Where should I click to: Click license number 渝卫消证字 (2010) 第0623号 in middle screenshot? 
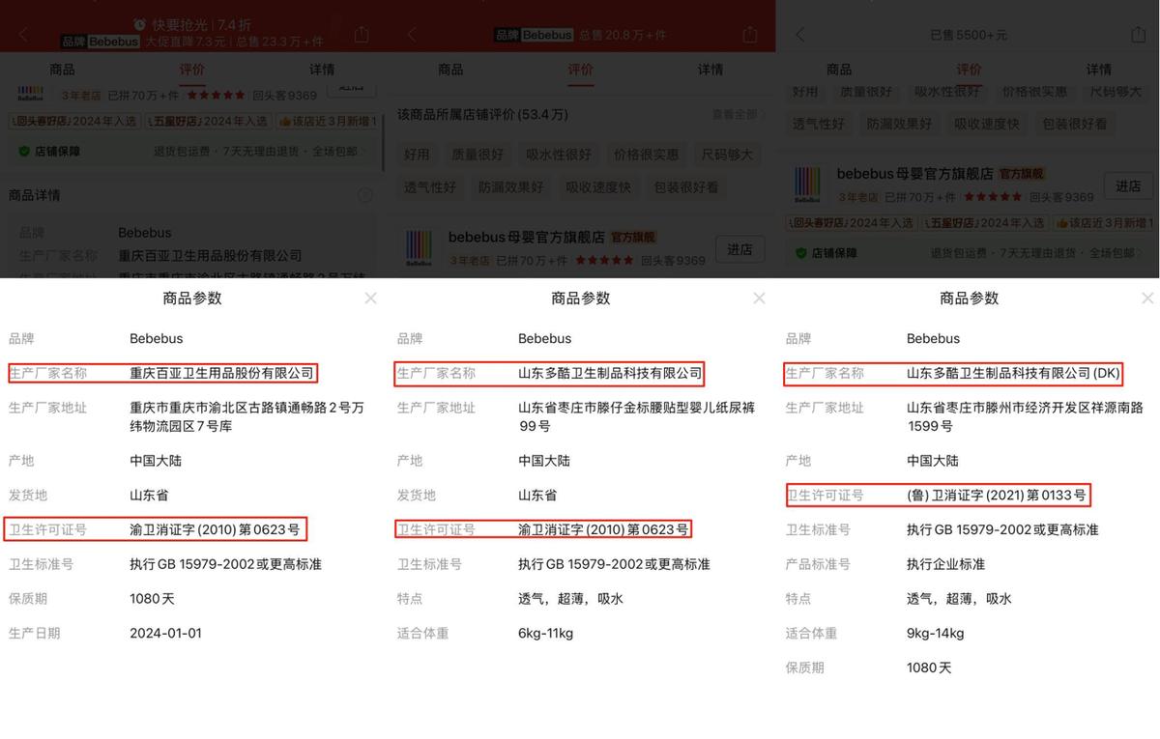(x=603, y=529)
